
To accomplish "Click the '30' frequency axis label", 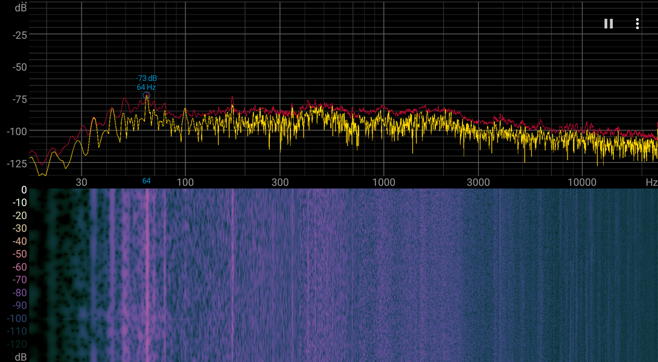I will [81, 182].
